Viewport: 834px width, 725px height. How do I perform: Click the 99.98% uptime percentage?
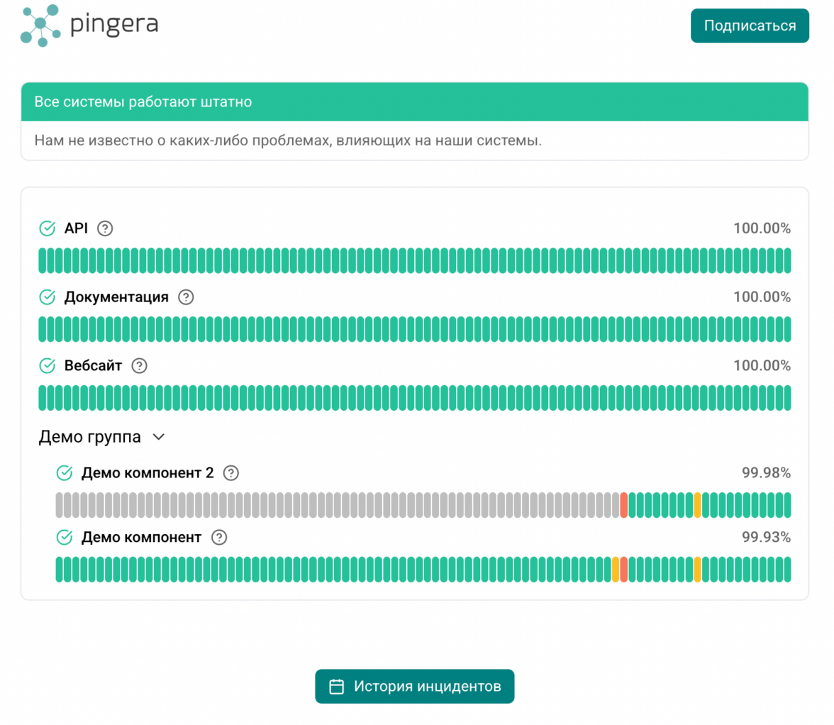[766, 473]
